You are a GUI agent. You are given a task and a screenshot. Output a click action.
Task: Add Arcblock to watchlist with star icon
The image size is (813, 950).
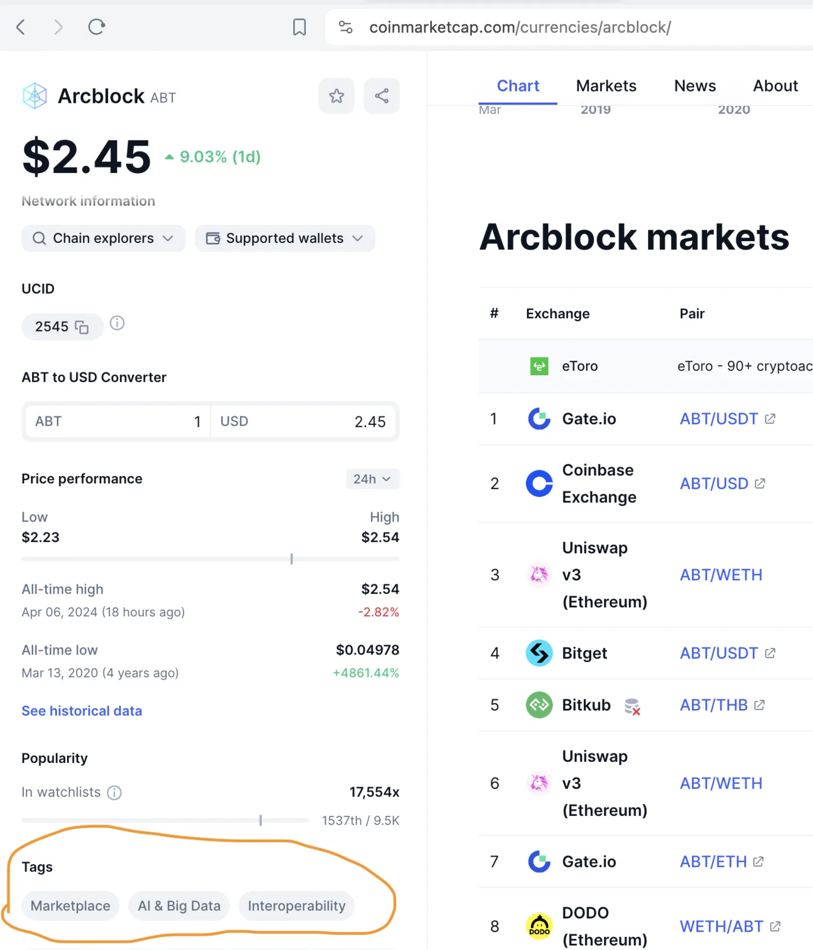coord(336,96)
